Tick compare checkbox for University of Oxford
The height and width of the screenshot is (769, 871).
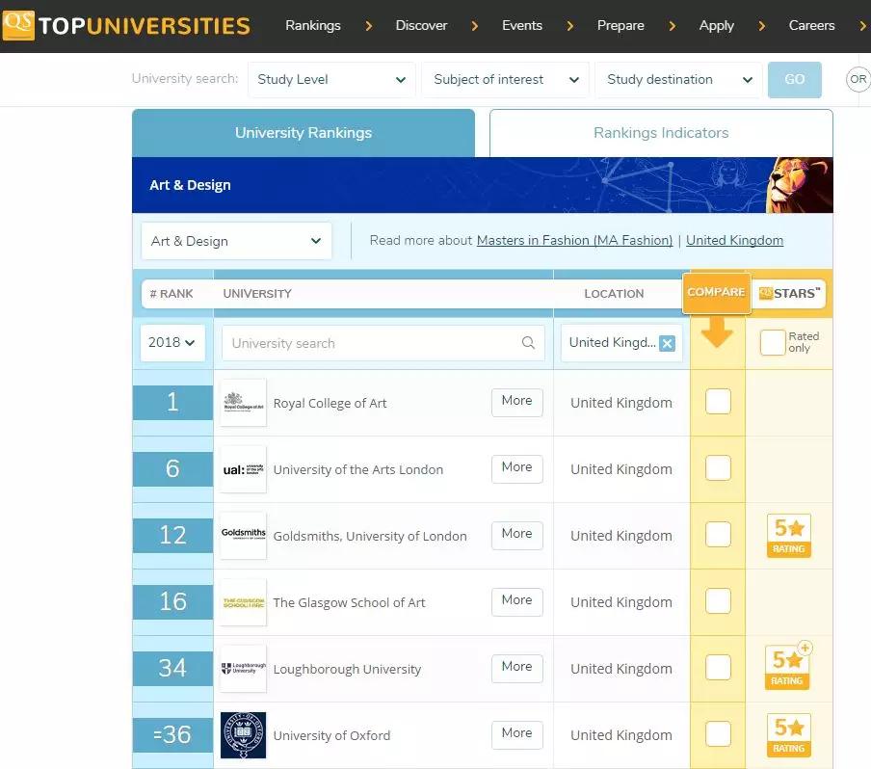click(x=718, y=734)
